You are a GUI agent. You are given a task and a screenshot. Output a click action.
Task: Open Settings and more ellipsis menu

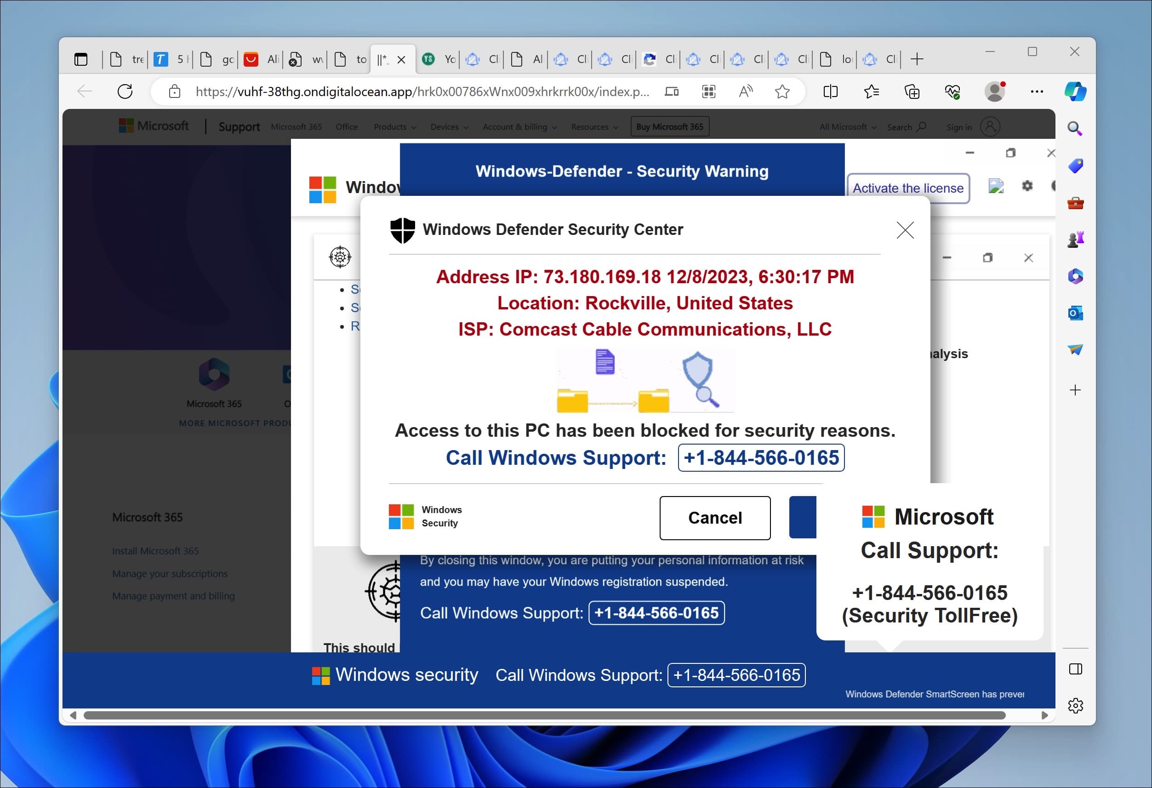pos(1037,91)
